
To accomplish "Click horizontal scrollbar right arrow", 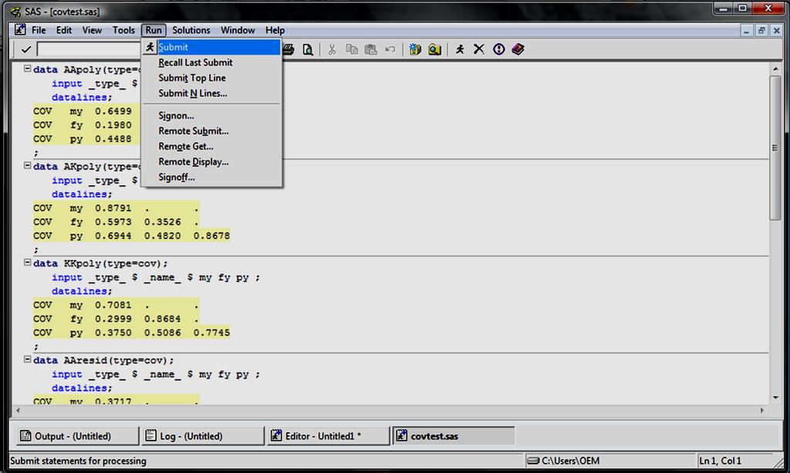I will 761,410.
